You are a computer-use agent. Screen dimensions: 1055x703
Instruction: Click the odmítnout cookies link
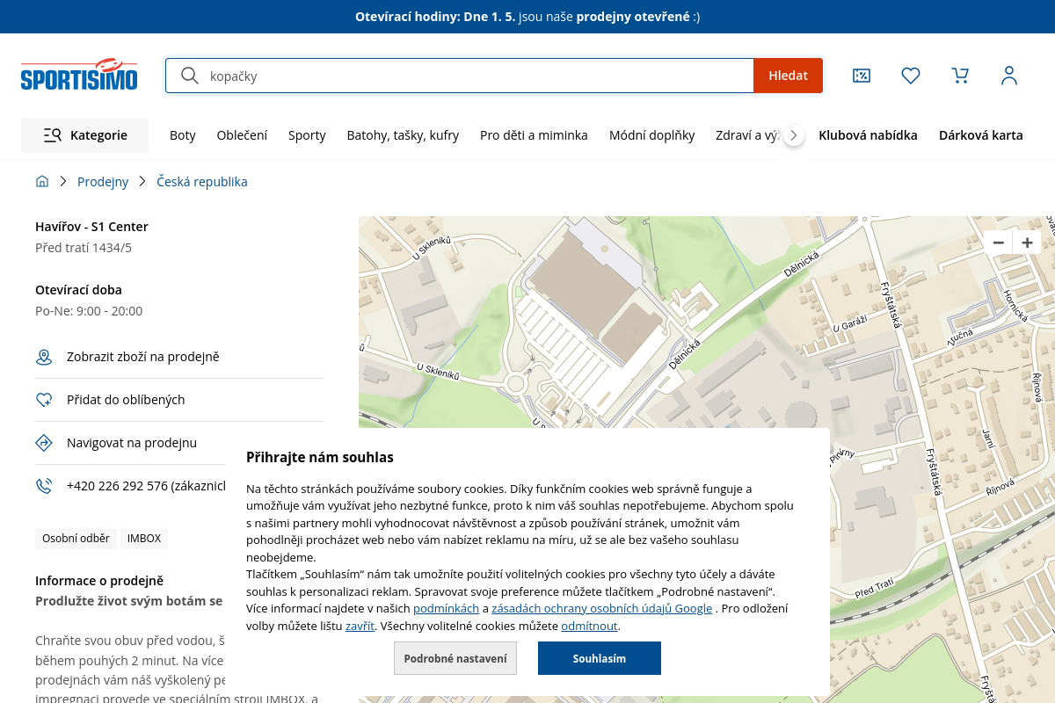pyautogui.click(x=589, y=627)
